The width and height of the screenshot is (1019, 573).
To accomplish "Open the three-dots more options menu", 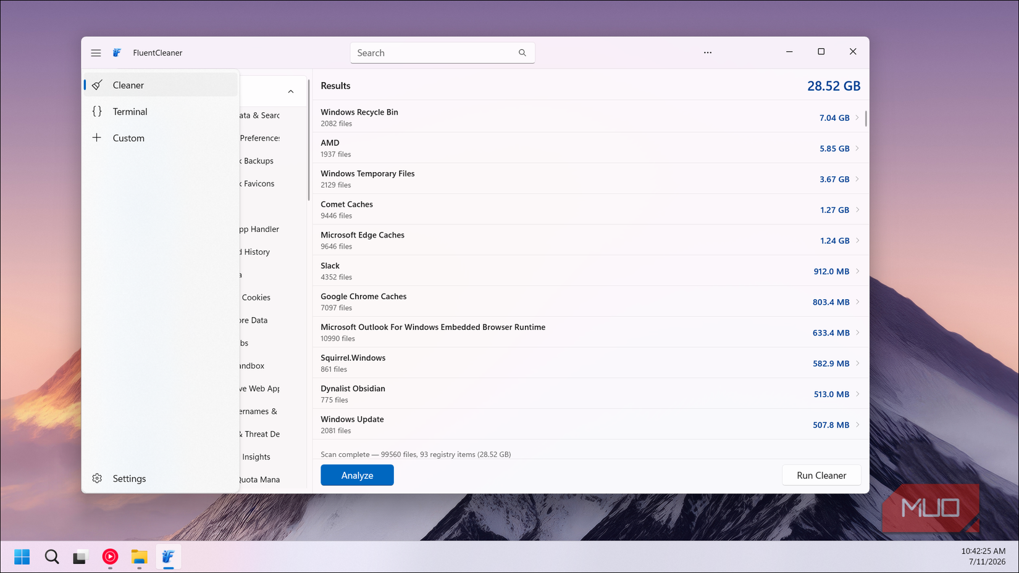I will coord(708,52).
